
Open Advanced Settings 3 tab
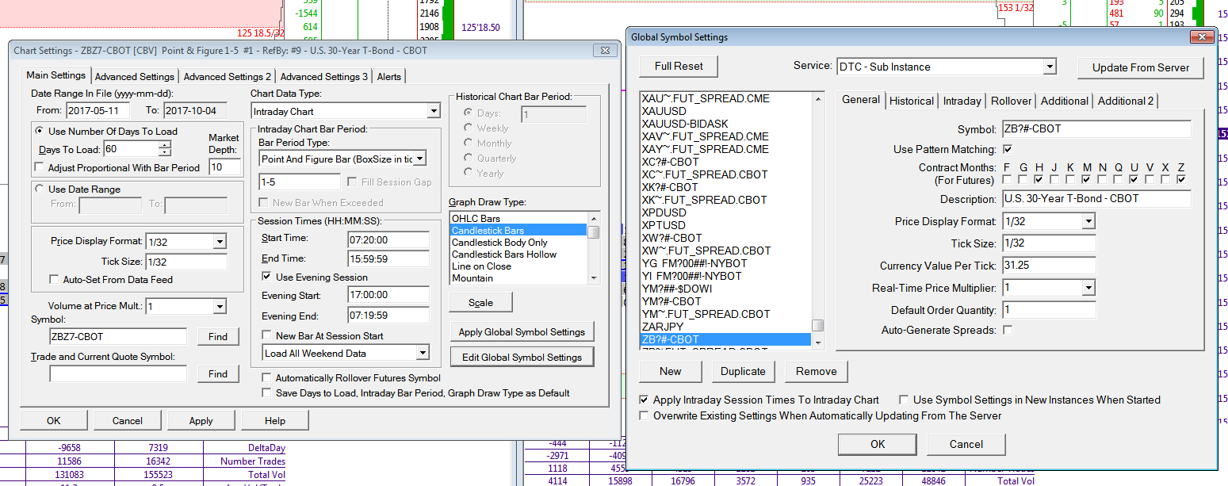323,77
